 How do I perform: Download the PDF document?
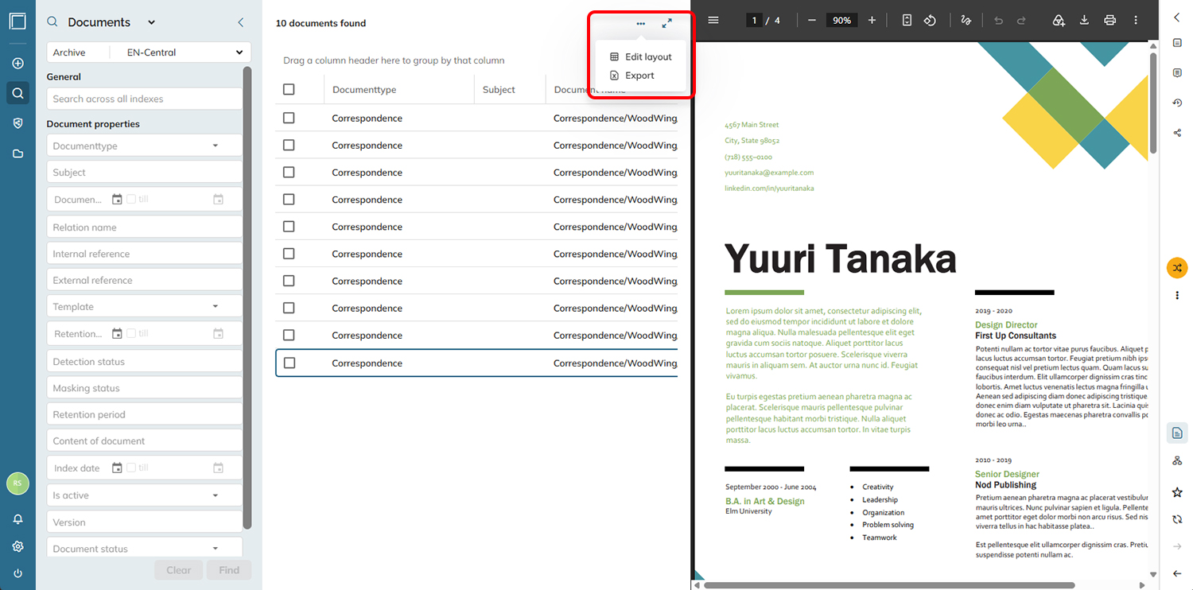(x=1084, y=20)
